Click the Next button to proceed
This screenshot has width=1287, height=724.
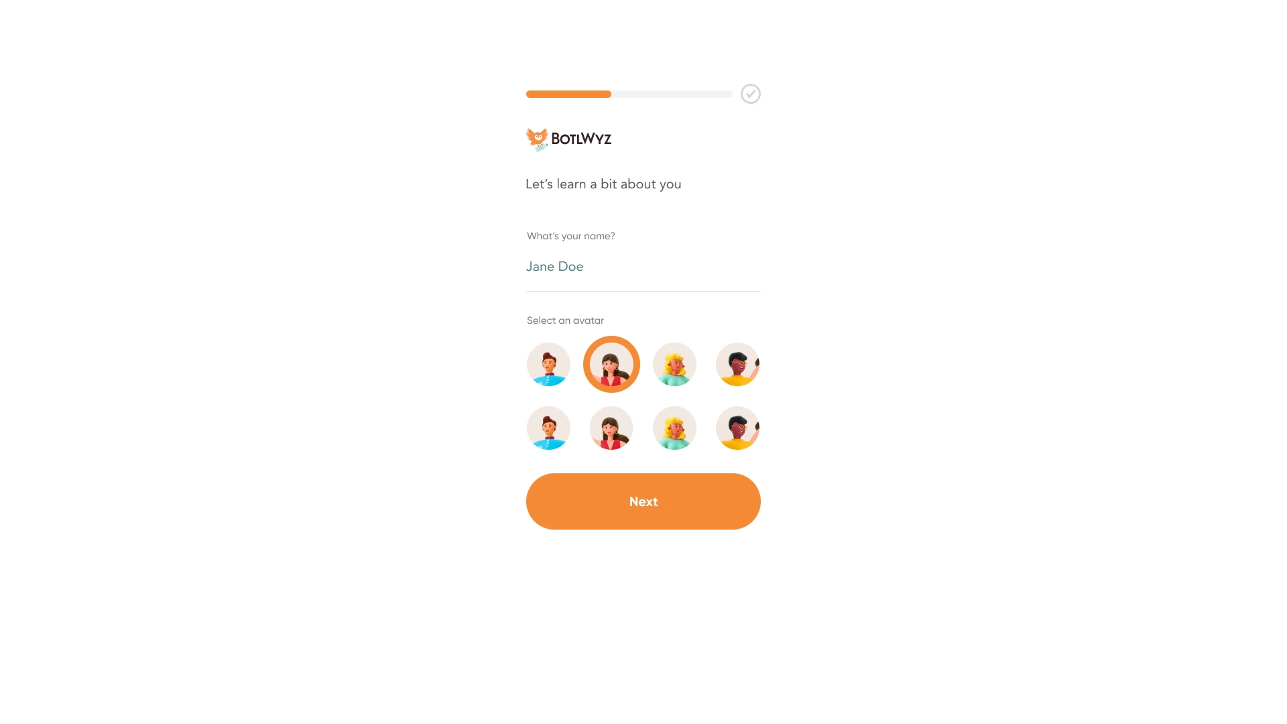coord(643,501)
